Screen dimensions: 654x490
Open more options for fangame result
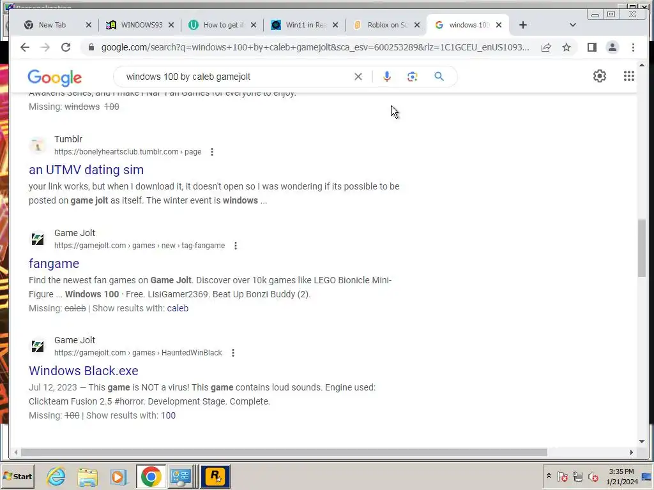[x=236, y=246]
